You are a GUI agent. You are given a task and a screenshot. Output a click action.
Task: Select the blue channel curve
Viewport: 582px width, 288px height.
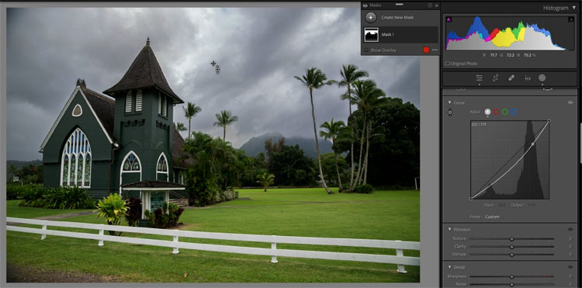tap(514, 111)
